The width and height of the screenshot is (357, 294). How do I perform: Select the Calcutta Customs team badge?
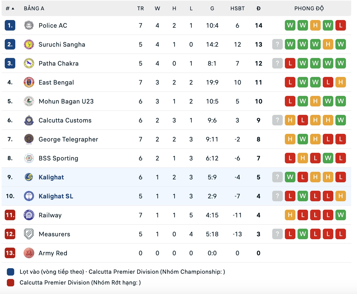(29, 120)
